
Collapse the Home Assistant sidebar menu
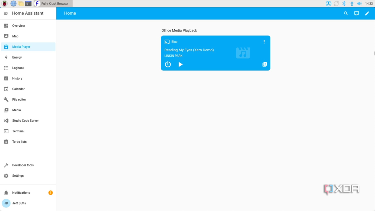pos(6,13)
